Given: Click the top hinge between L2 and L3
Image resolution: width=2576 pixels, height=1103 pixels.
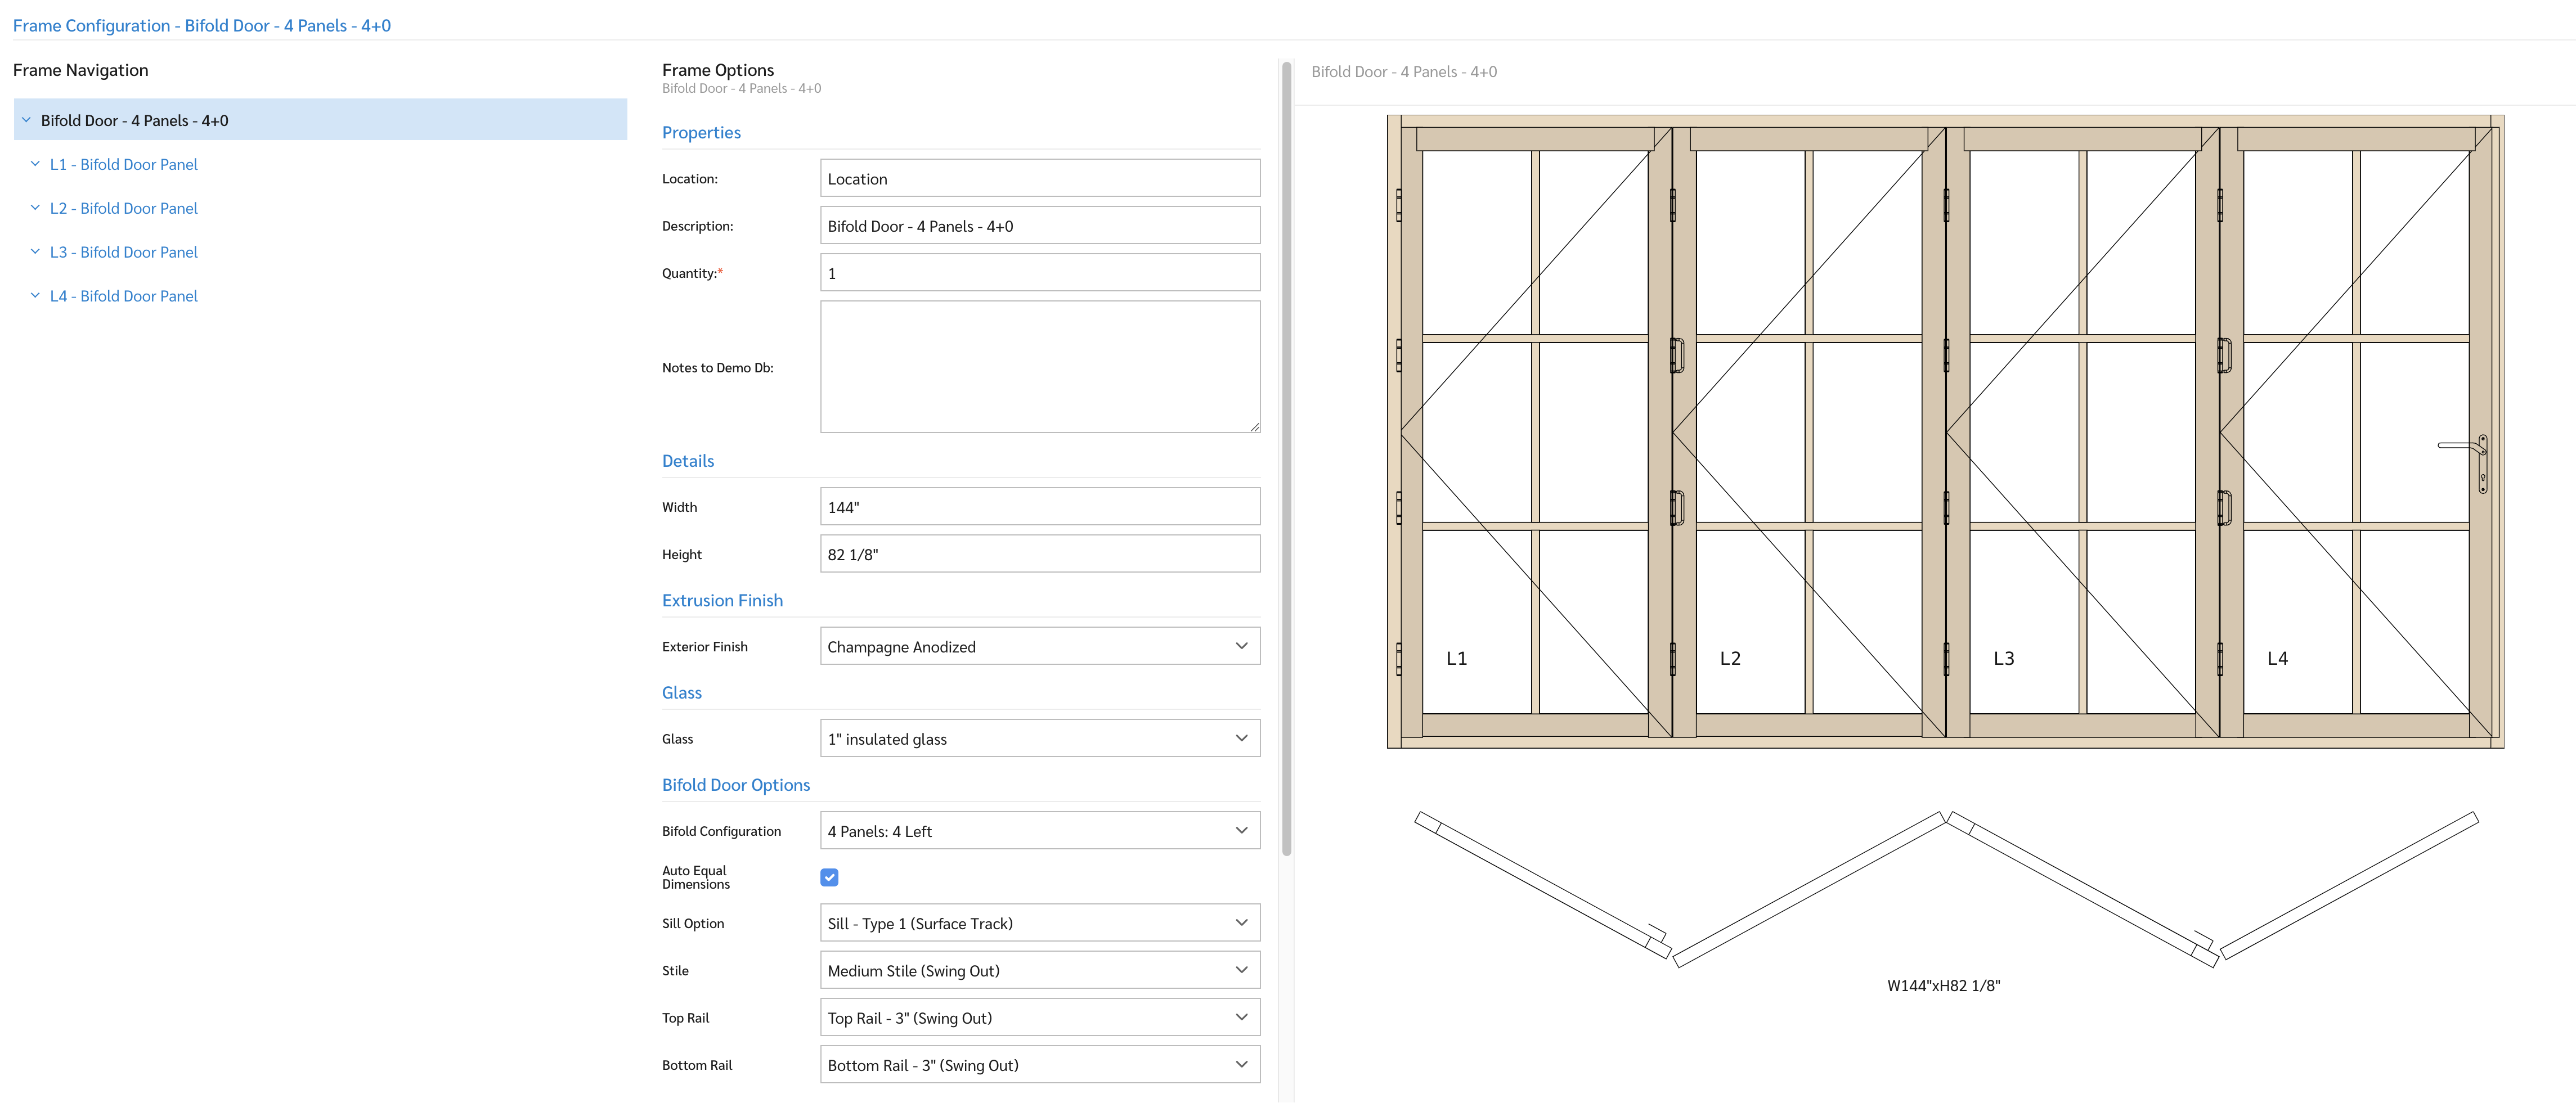Looking at the screenshot, I should [1946, 205].
